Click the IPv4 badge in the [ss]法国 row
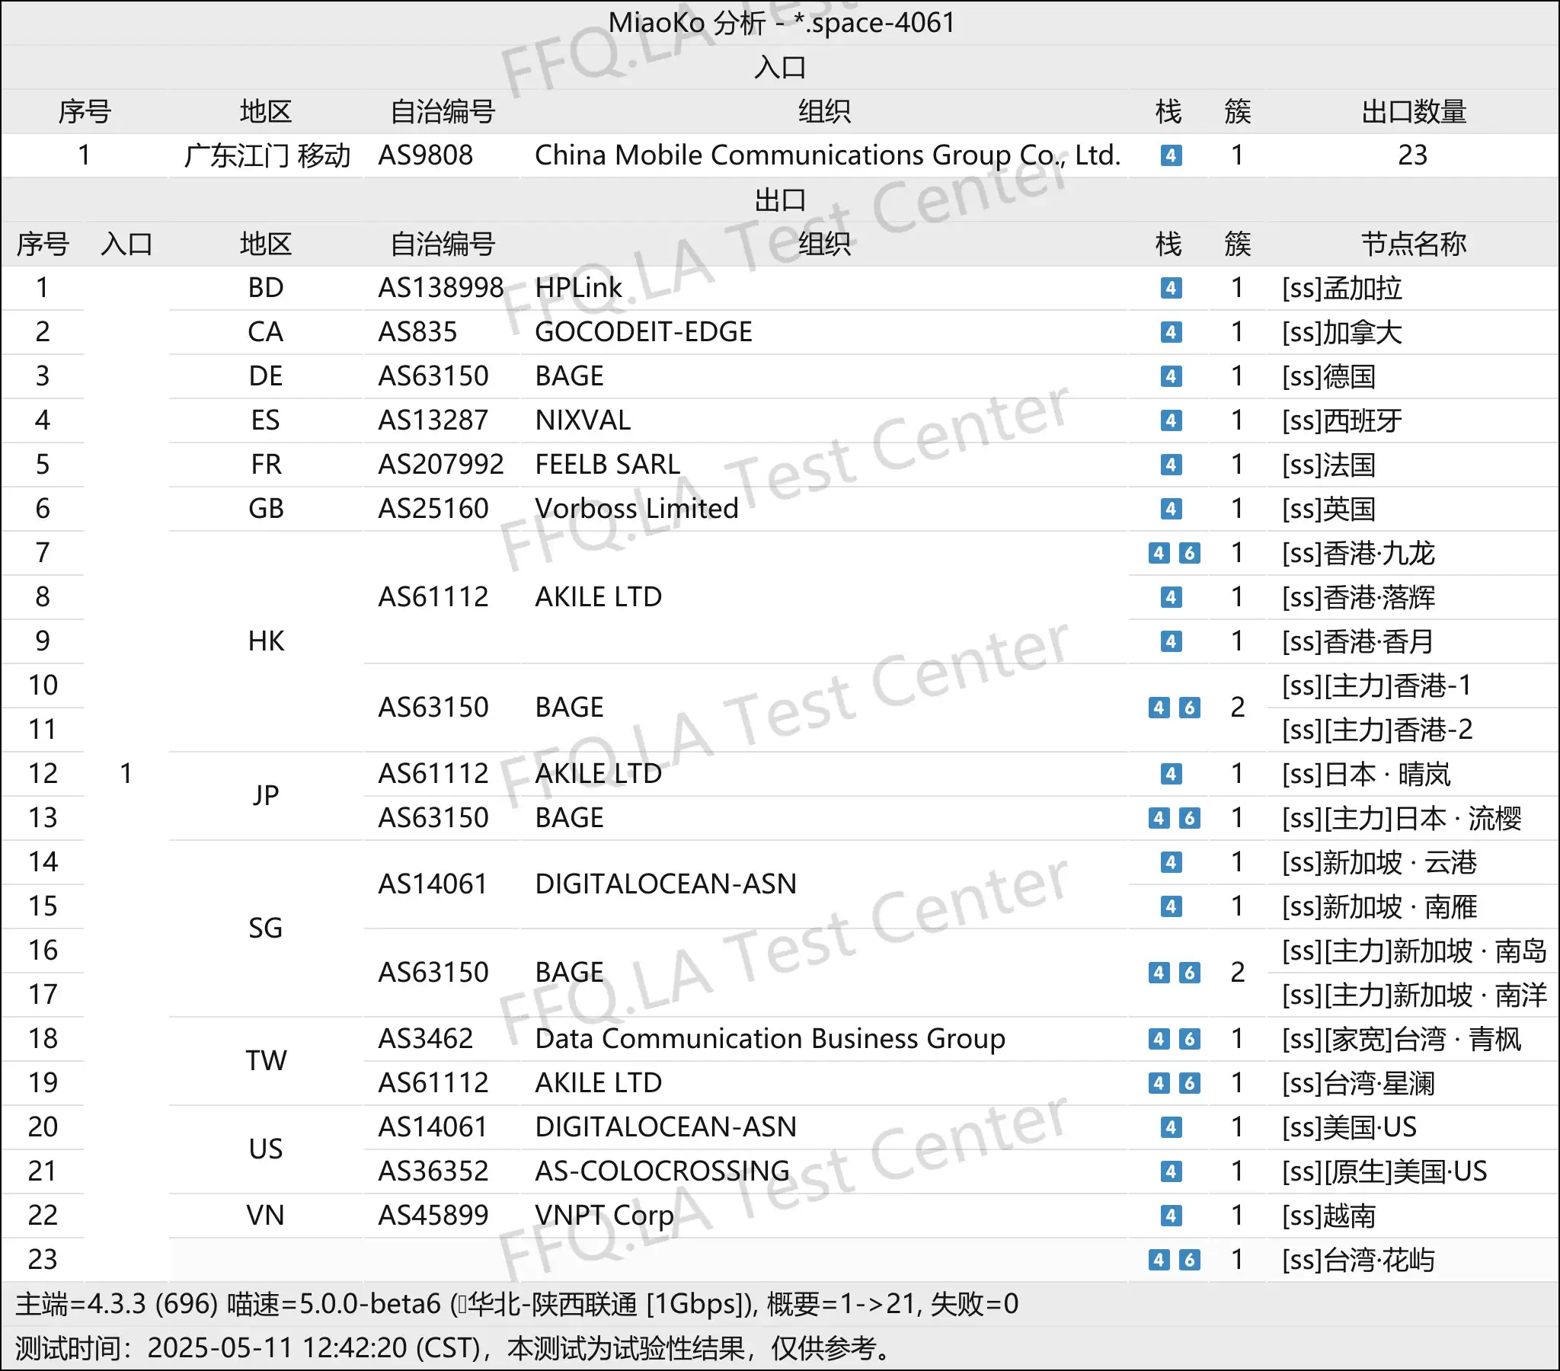1560x1371 pixels. (x=1171, y=465)
